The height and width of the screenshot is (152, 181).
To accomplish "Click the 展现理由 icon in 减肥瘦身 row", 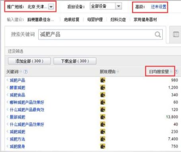I will [103, 146].
